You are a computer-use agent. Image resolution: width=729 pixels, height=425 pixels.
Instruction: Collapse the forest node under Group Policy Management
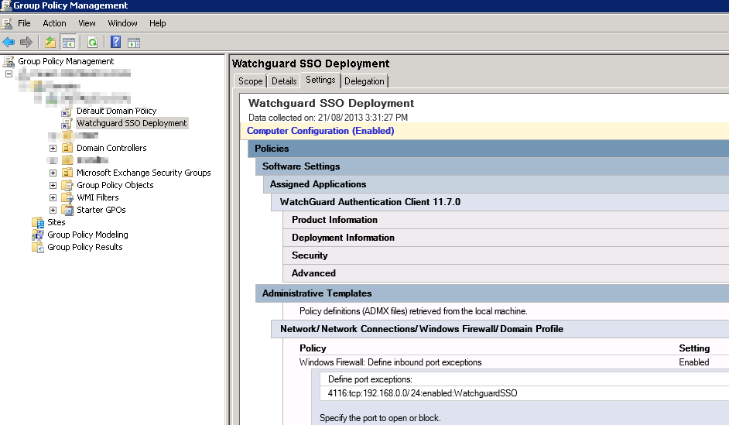pyautogui.click(x=9, y=74)
